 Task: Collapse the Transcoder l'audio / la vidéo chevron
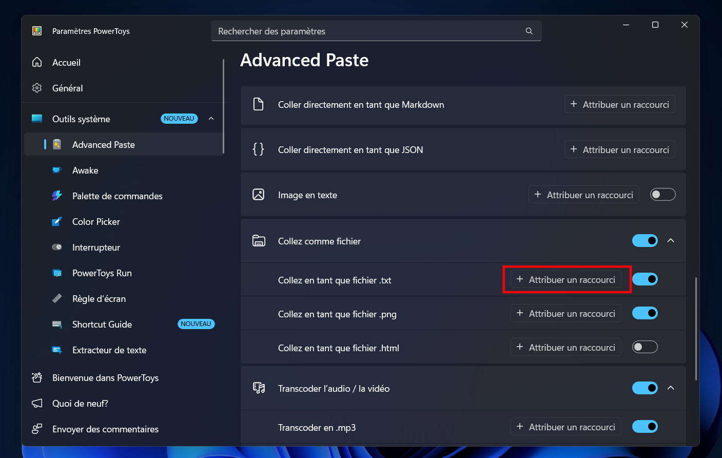pyautogui.click(x=671, y=388)
